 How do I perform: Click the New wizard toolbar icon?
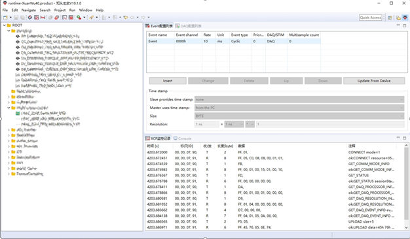[5, 18]
